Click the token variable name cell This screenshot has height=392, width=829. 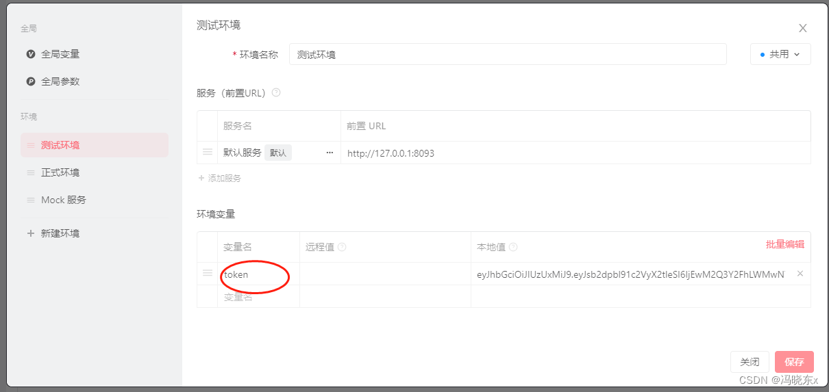(258, 274)
